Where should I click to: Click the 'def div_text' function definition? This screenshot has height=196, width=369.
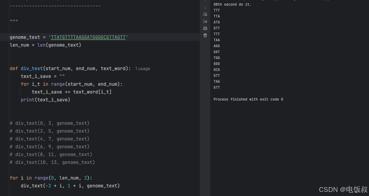coord(70,68)
